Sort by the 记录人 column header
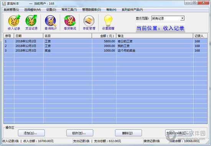 [200, 36]
